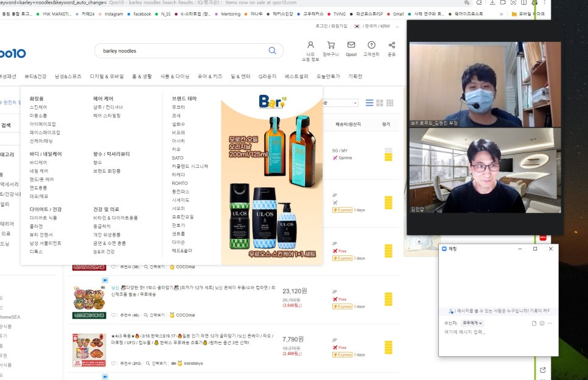Screen dimensions: 588x380
Task: Select 샴푸 / 컨디셔너 under 헤어 케어
Action: click(108, 107)
